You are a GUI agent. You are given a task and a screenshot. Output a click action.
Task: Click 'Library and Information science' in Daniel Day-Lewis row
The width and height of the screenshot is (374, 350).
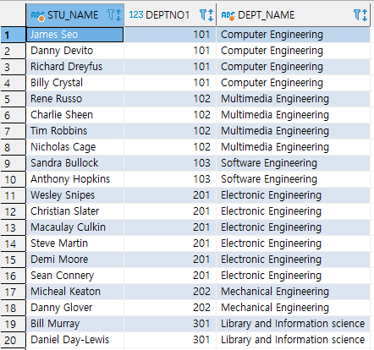294,340
